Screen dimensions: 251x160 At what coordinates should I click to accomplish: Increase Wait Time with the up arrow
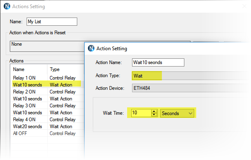pyautogui.click(x=154, y=111)
